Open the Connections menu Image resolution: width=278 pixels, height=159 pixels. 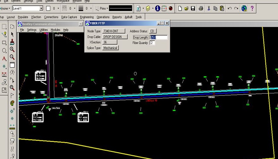coord(51,17)
